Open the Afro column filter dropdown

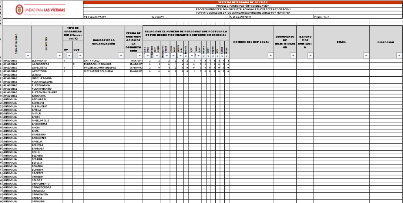click(x=218, y=56)
